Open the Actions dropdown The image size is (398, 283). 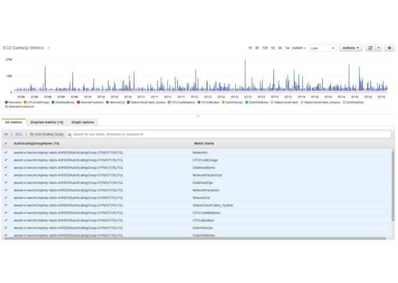click(x=351, y=48)
